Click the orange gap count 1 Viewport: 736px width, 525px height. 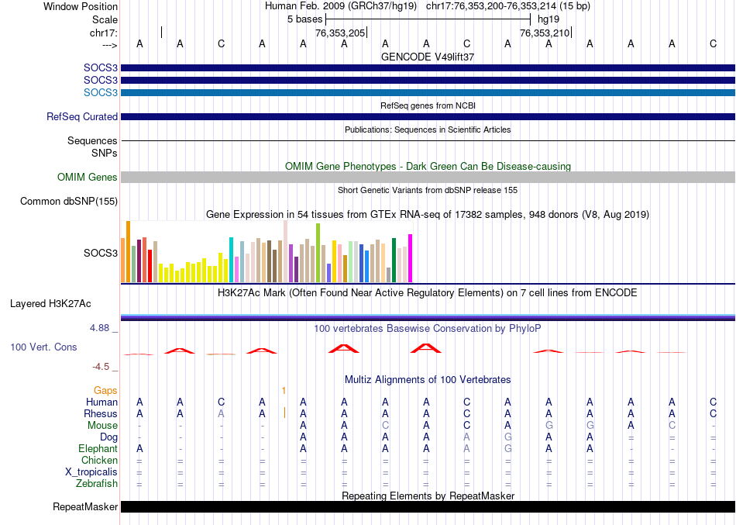tap(284, 391)
